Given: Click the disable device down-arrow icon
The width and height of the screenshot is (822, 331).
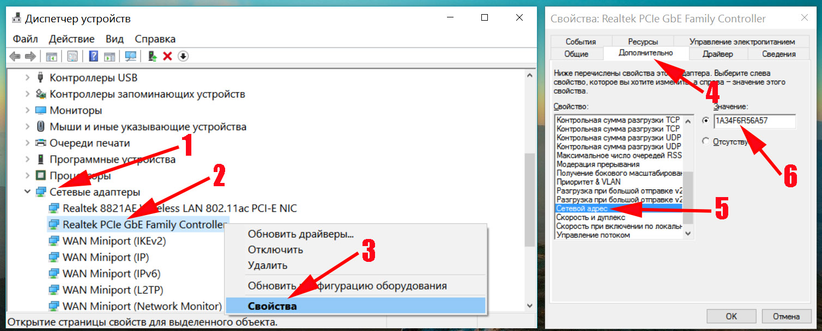Looking at the screenshot, I should click(x=183, y=56).
